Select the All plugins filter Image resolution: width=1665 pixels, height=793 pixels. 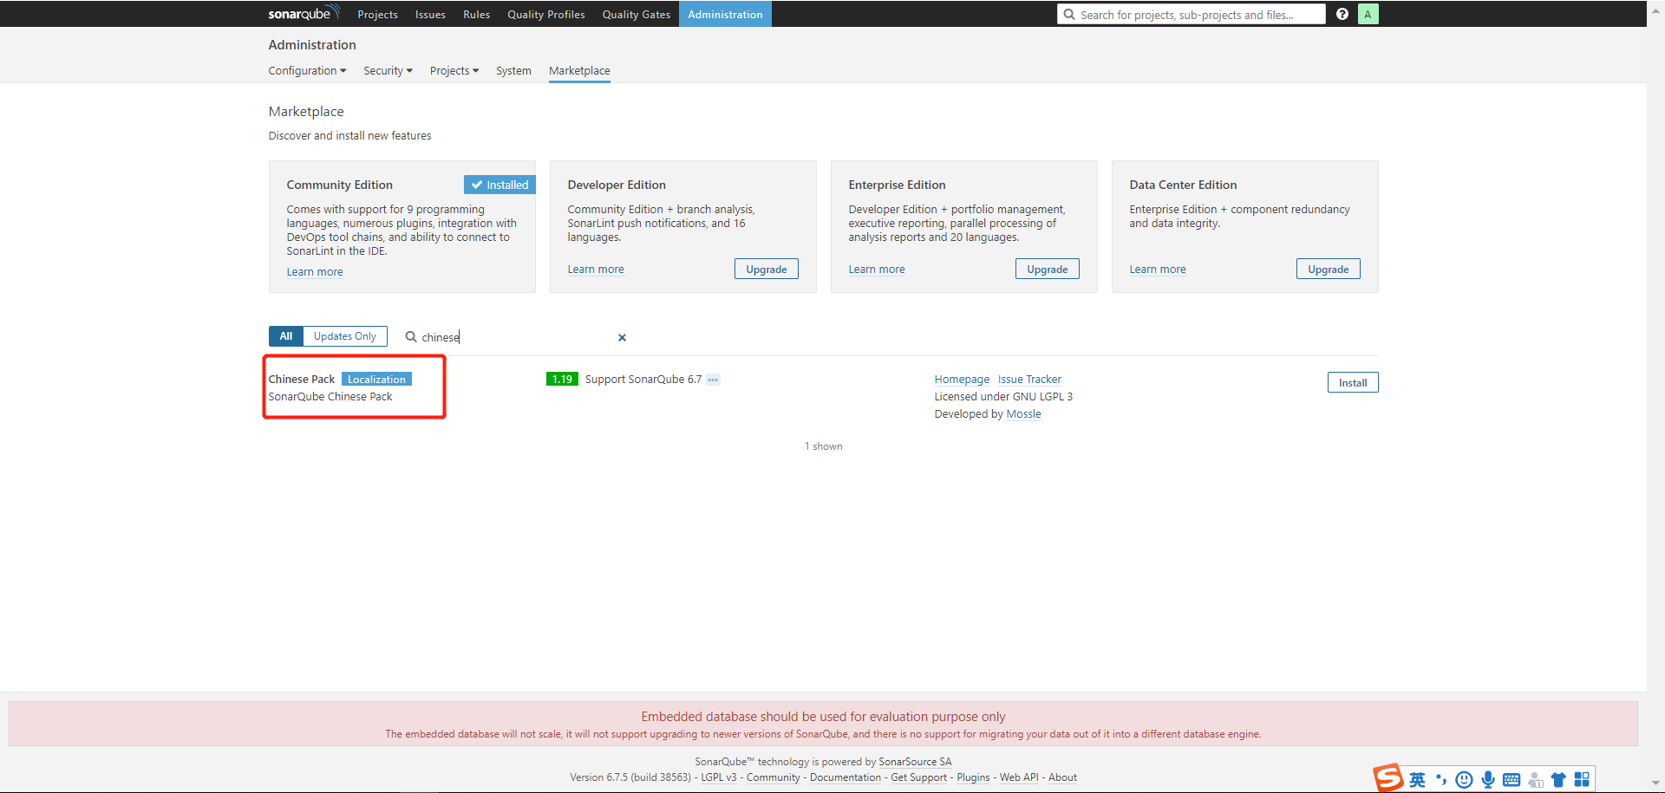(285, 336)
